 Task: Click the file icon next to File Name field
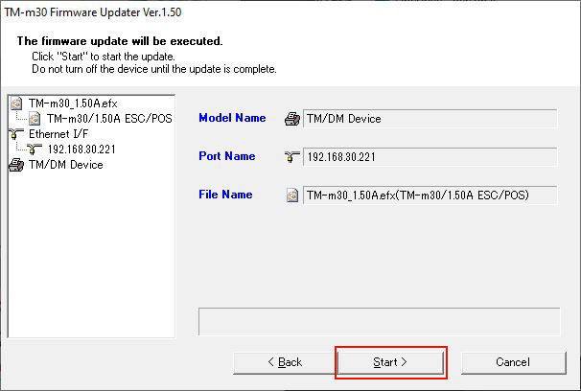(291, 195)
